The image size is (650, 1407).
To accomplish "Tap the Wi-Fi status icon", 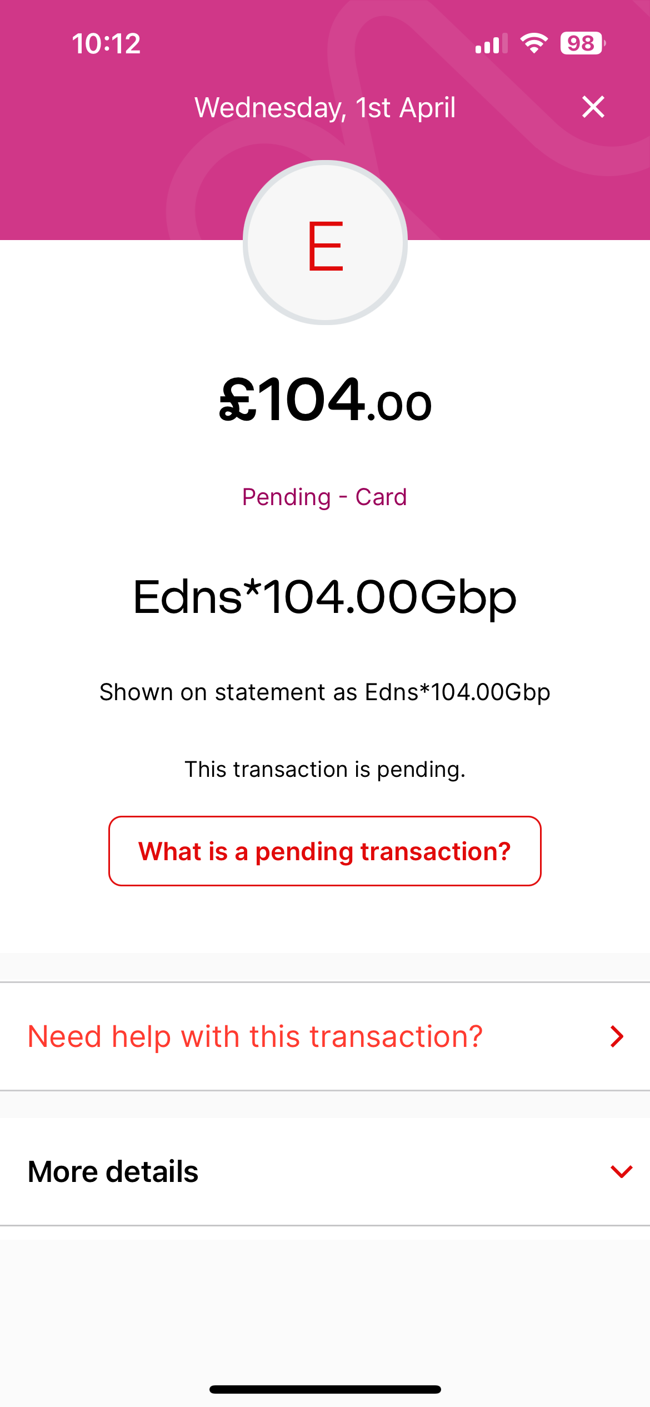I will click(534, 43).
